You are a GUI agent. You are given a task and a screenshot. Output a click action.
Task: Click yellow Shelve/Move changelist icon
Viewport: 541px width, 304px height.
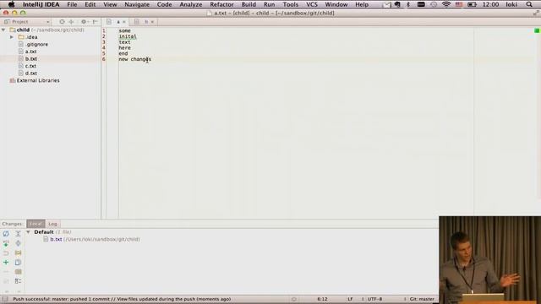[x=18, y=252]
